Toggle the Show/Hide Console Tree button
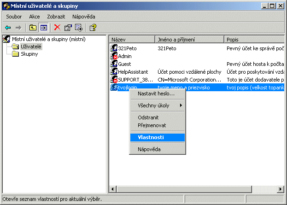This screenshot has height=205, width=287. [43, 28]
